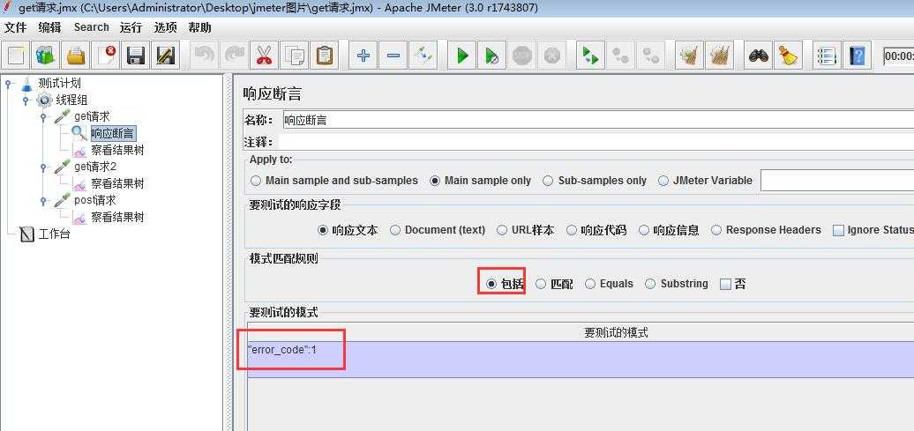Open the 编辑 menu
Viewport: 914px width, 431px height.
tap(49, 27)
